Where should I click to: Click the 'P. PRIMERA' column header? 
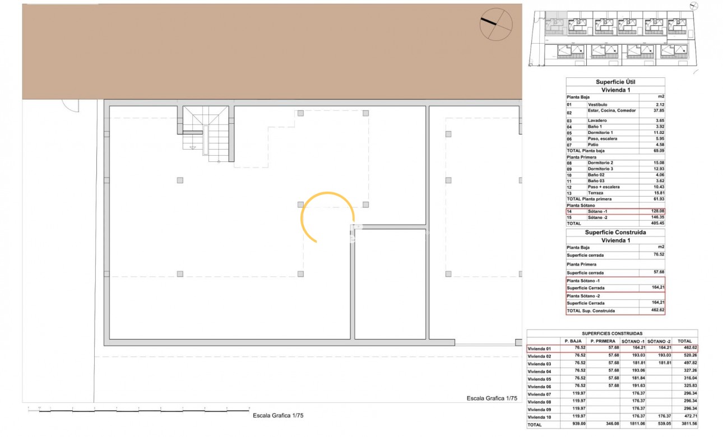(602, 341)
